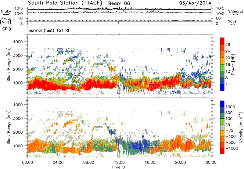Select the "Freq. [MHz]" axis label
The width and height of the screenshot is (244, 169).
point(5,20)
